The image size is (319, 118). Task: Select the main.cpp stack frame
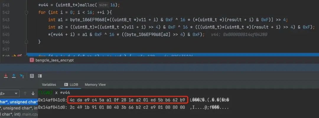(19, 114)
